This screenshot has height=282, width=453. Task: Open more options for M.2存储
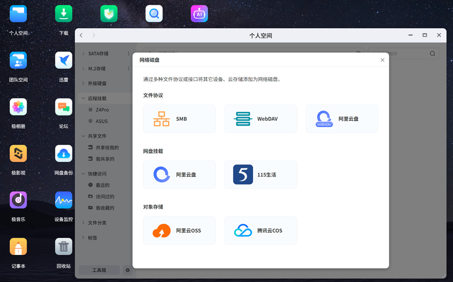click(x=129, y=68)
